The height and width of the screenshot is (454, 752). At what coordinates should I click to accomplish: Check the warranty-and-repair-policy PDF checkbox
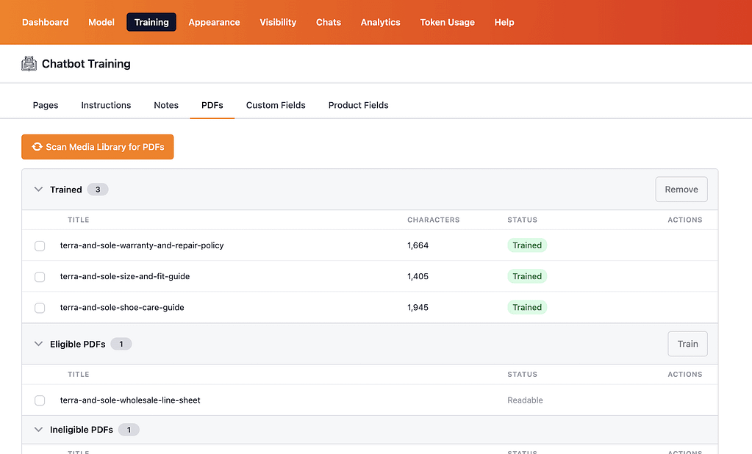40,246
